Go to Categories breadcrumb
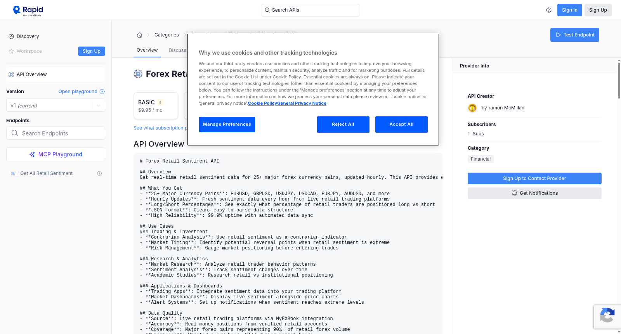 coord(167,35)
